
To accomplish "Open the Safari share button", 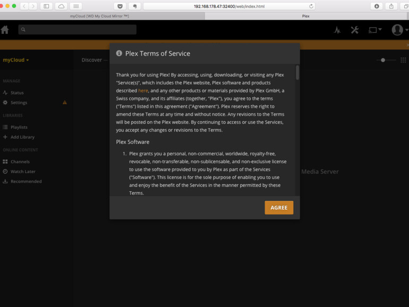I will coord(391,6).
